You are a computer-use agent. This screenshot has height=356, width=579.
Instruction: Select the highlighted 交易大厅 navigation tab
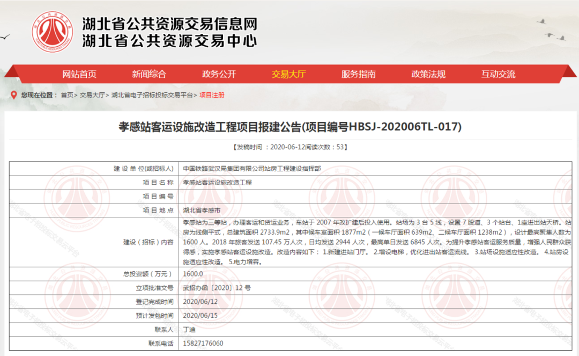pos(288,74)
